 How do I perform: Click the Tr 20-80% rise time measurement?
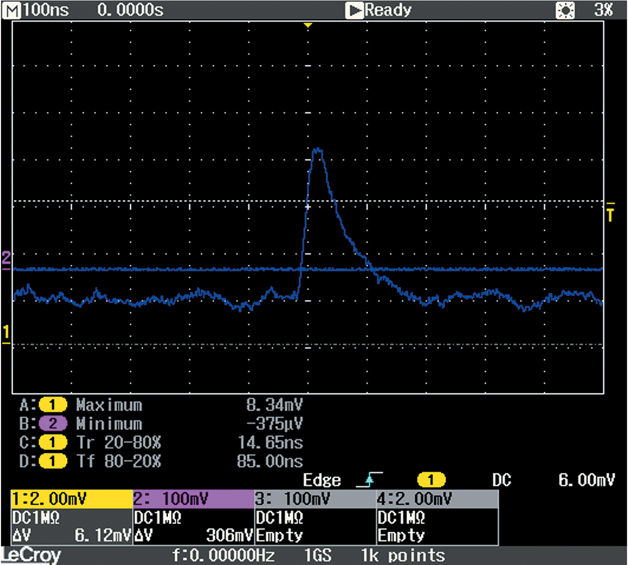119,442
